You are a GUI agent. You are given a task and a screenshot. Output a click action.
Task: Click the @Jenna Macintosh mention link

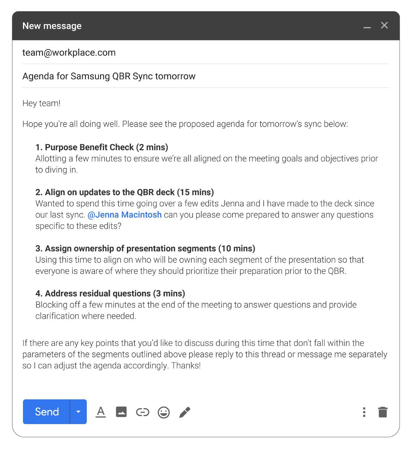pyautogui.click(x=124, y=215)
